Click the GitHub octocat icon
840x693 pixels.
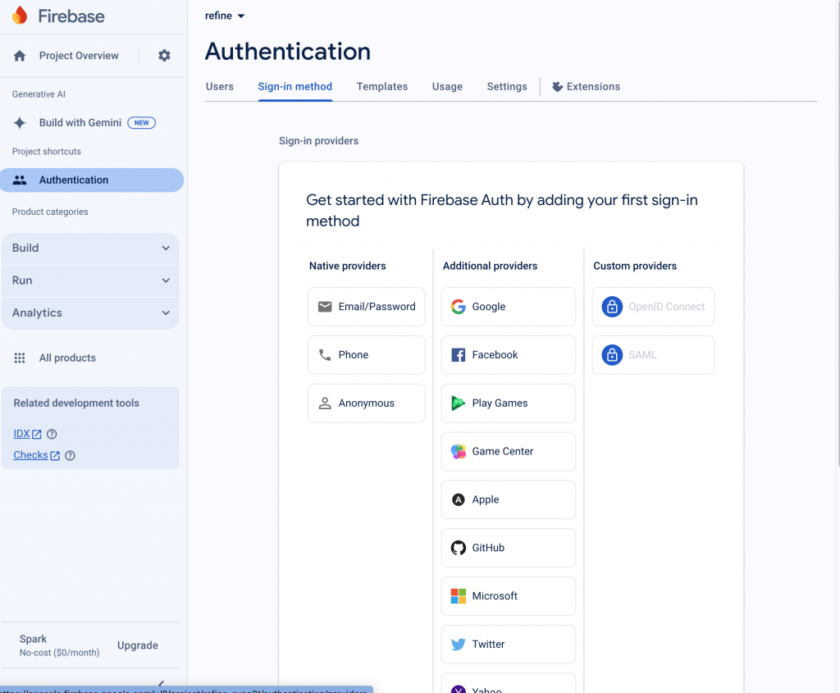pyautogui.click(x=458, y=548)
